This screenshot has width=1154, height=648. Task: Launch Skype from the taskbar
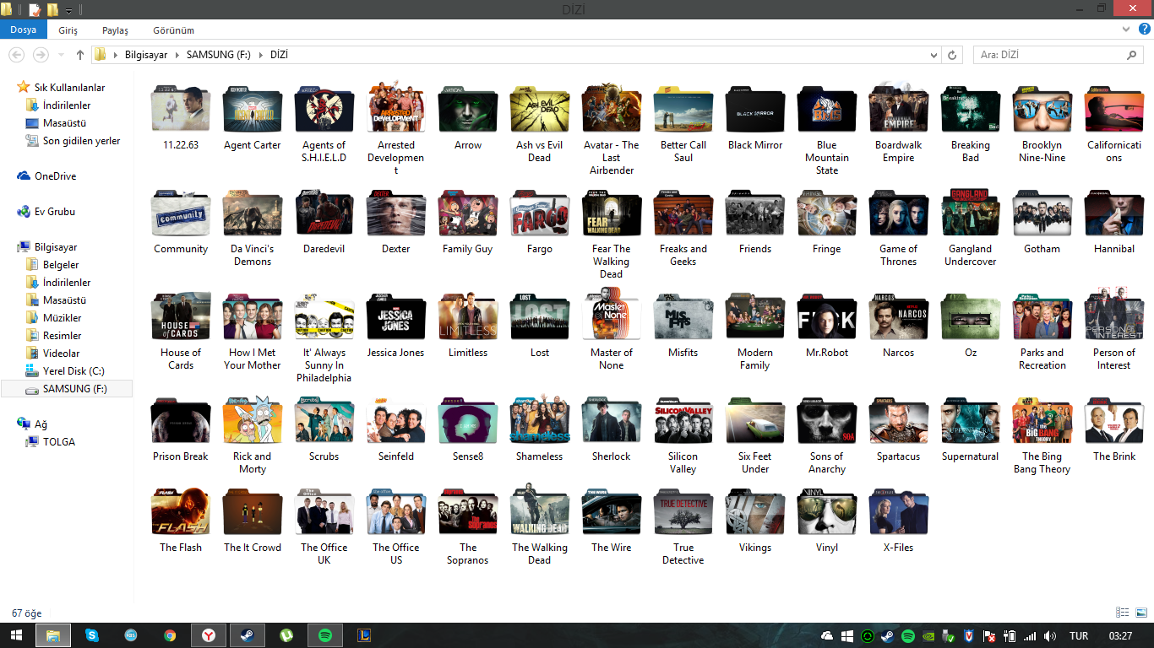click(x=92, y=635)
